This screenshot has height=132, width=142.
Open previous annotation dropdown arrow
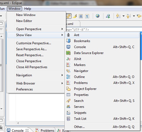pyautogui.click(x=134, y=16)
